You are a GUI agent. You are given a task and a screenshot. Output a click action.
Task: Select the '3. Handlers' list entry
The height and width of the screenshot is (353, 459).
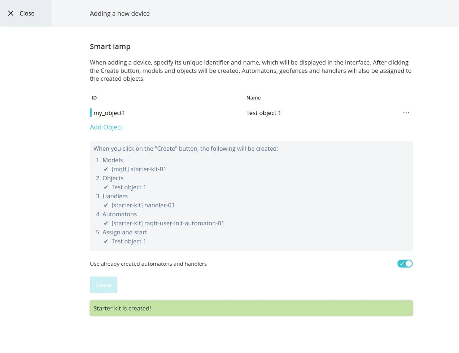112,196
